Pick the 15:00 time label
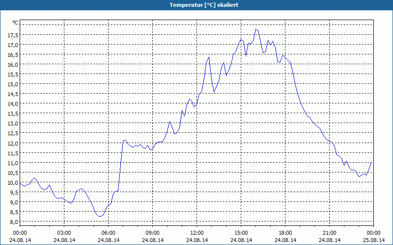The width and height of the screenshot is (393, 245). click(x=241, y=233)
